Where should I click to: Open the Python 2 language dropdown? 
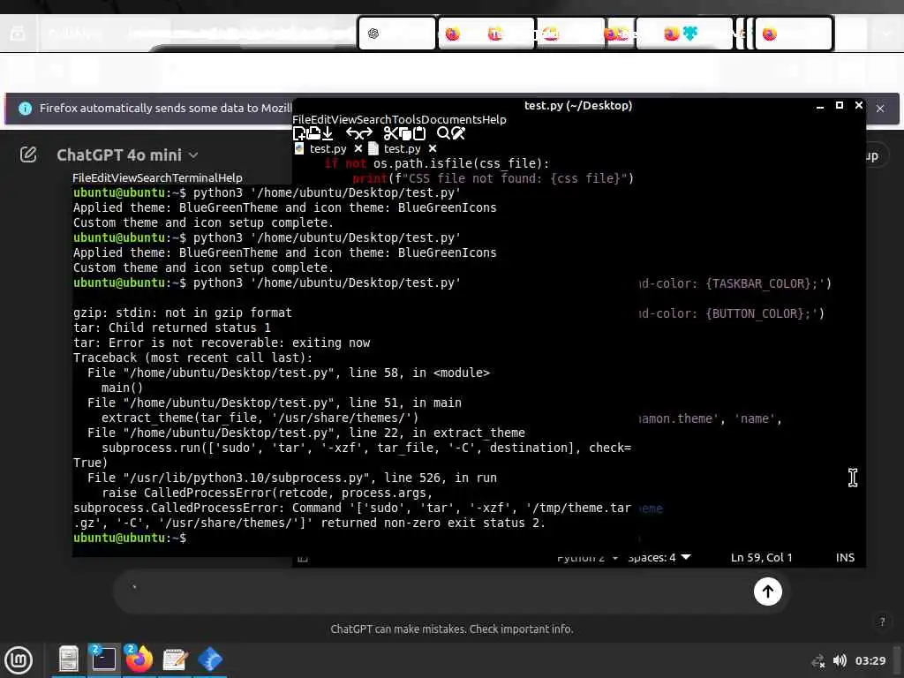point(586,558)
